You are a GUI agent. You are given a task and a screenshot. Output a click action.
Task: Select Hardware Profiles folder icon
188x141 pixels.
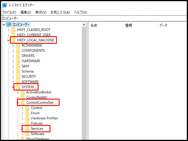[27, 118]
